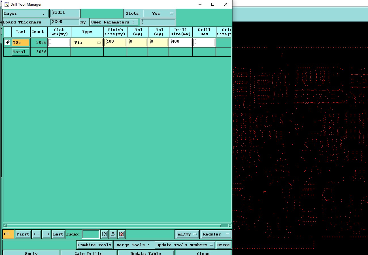The image size is (368, 255).
Task: Go to next tool with right arrow
Action: click(x=46, y=234)
